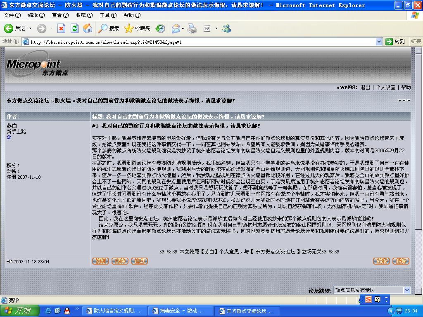Open Internet Explorer from quick launch
Viewport: 423px width, 317px height.
click(x=48, y=311)
